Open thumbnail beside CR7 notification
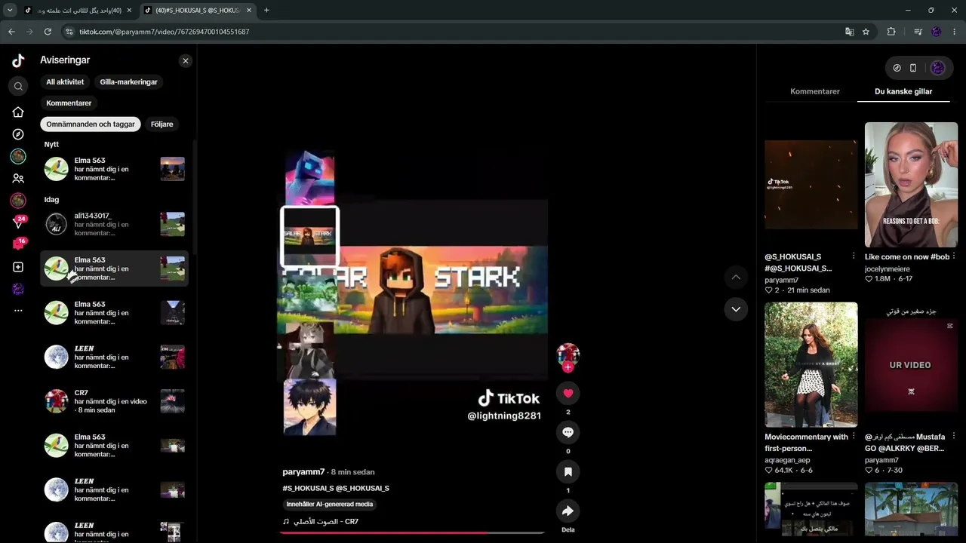 [173, 401]
